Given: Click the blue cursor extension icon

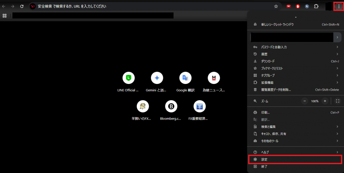Looking at the screenshot, I should [x=307, y=6].
